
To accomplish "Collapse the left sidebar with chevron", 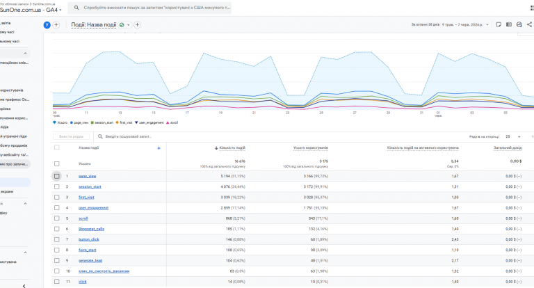I will pos(24,286).
